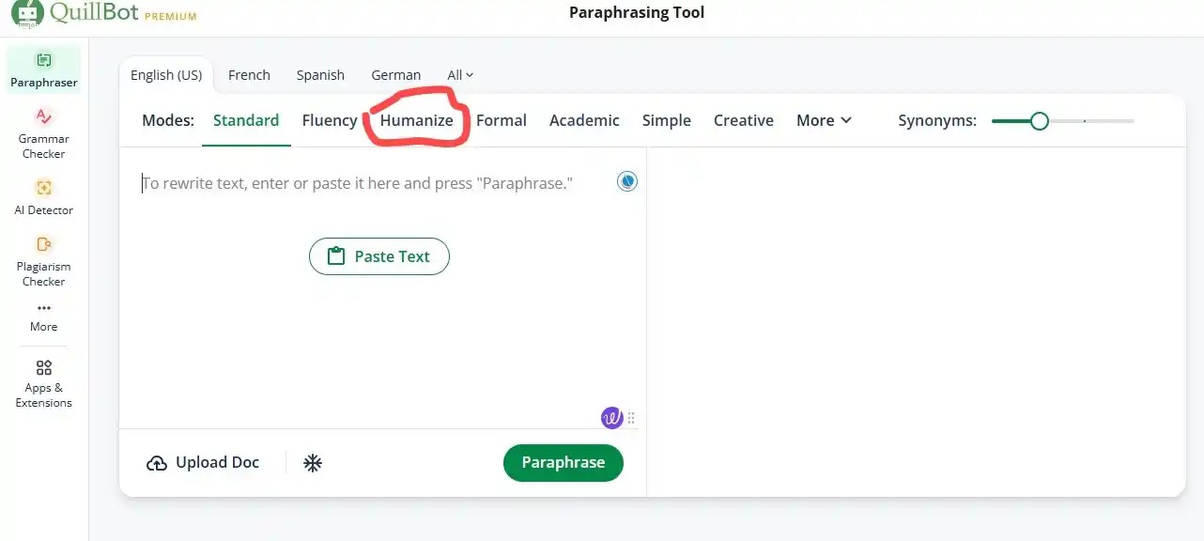Click Upload Doc
The width and height of the screenshot is (1204, 541).
tap(203, 462)
